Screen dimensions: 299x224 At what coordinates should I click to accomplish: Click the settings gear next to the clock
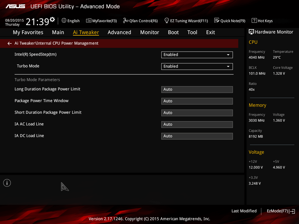[52, 20]
